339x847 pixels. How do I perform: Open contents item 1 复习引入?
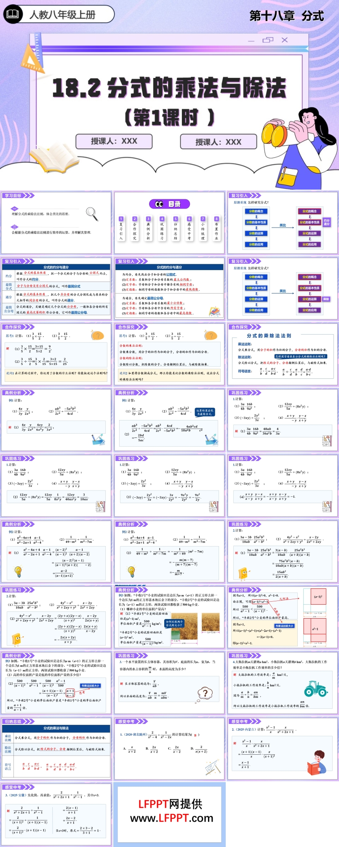(121, 228)
